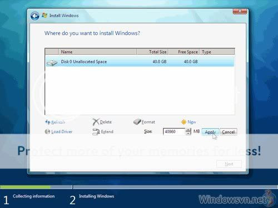This screenshot has height=208, width=278.
Task: Go back using the blue arrow button
Action: tap(35, 16)
